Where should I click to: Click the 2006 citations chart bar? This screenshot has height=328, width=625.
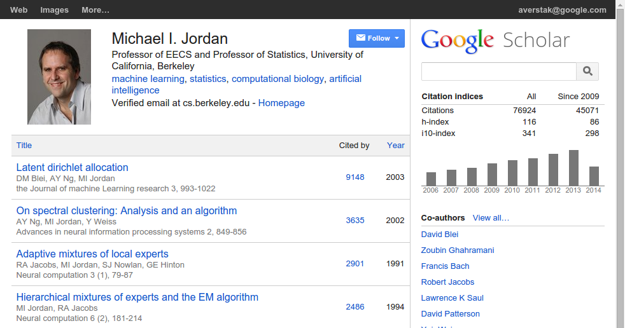[431, 179]
